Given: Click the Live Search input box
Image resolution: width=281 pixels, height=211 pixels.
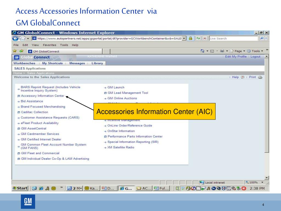Looking at the screenshot, I should pos(233,38).
